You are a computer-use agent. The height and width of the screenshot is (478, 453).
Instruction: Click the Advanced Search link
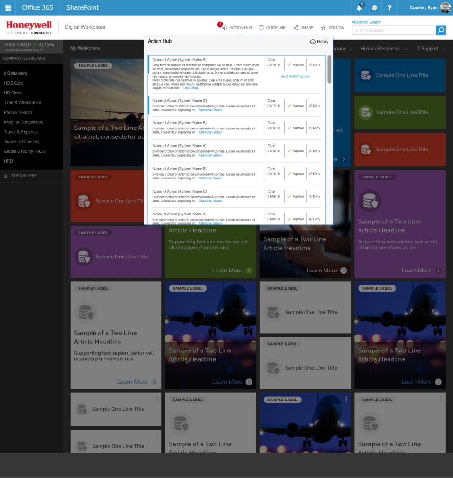point(367,22)
